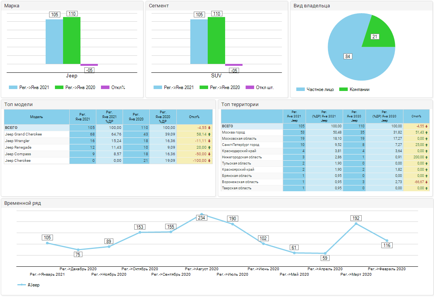Image resolution: width=434 pixels, height=307 pixels.
Task: Click the 234 data point for August 2020
Action: click(202, 214)
